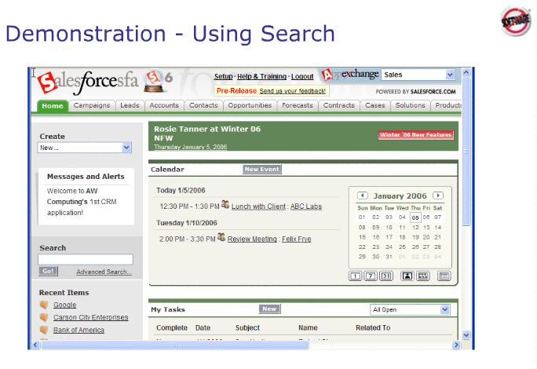537x369 pixels.
Task: Open the 31-day month view icon
Action: (x=385, y=276)
